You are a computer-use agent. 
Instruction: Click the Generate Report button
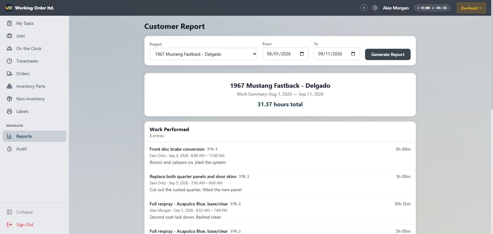click(x=388, y=54)
